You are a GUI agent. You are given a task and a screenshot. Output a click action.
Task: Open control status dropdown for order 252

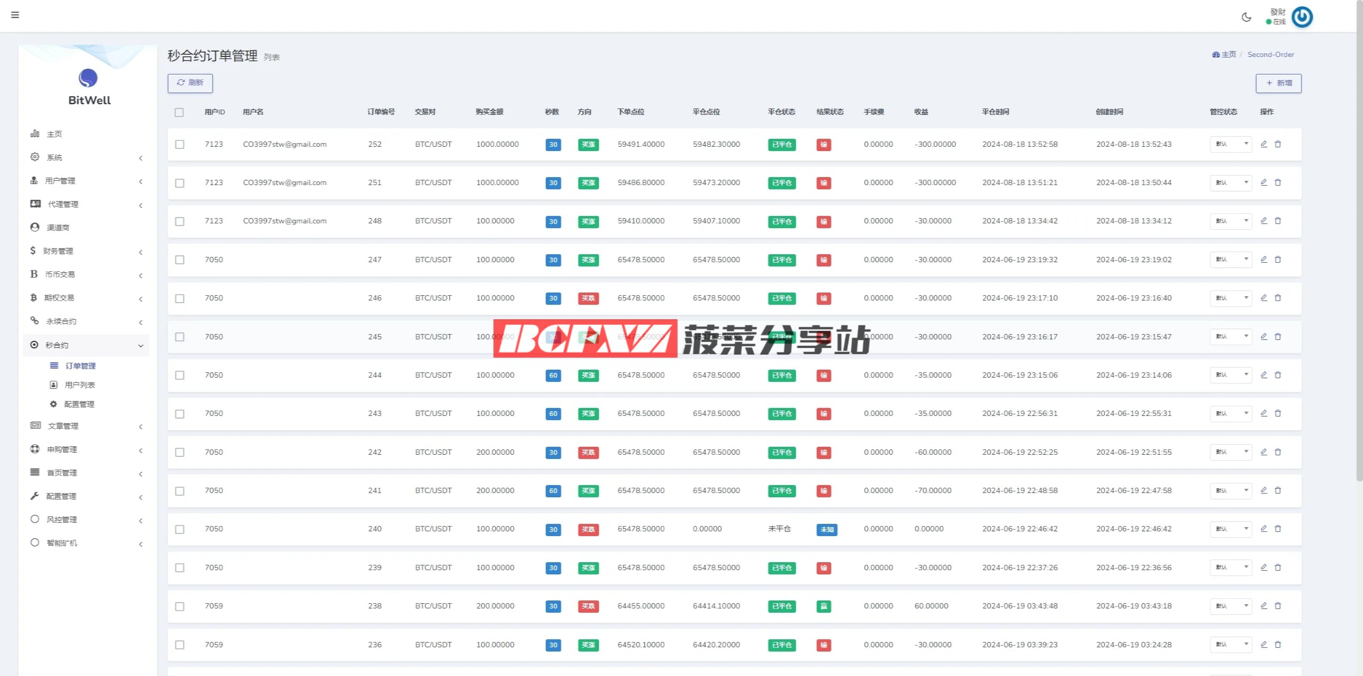point(1231,144)
